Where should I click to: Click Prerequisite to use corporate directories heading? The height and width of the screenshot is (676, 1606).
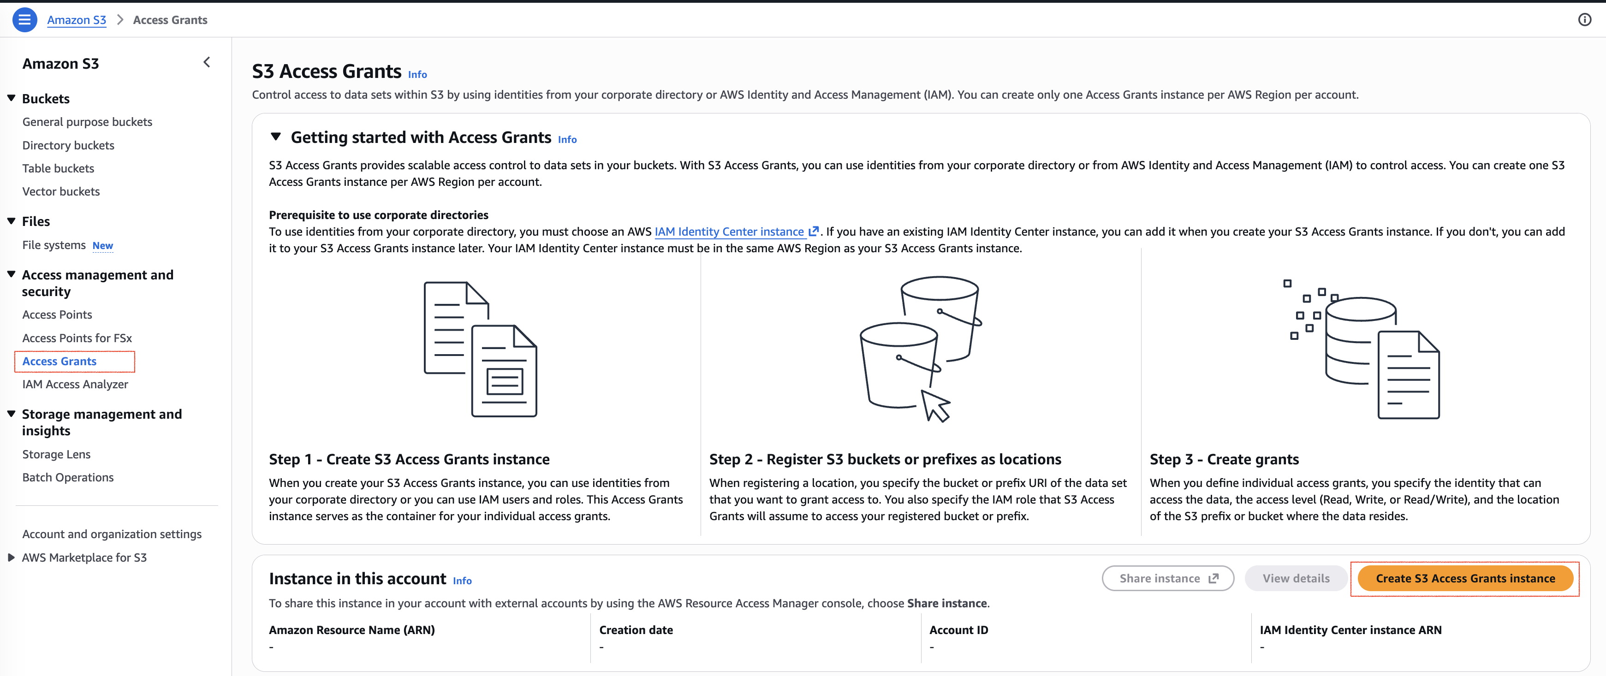(x=378, y=215)
